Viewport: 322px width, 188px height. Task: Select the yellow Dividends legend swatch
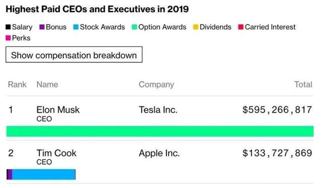pos(196,27)
